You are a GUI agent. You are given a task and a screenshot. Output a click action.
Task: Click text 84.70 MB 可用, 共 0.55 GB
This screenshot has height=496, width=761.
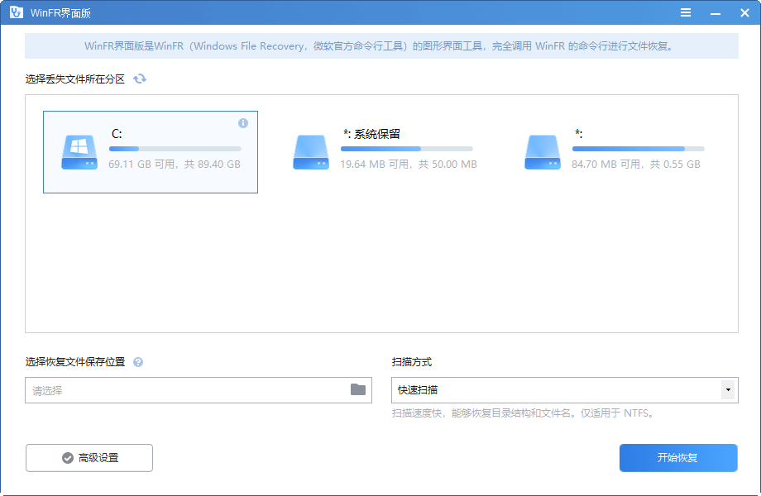[636, 165]
